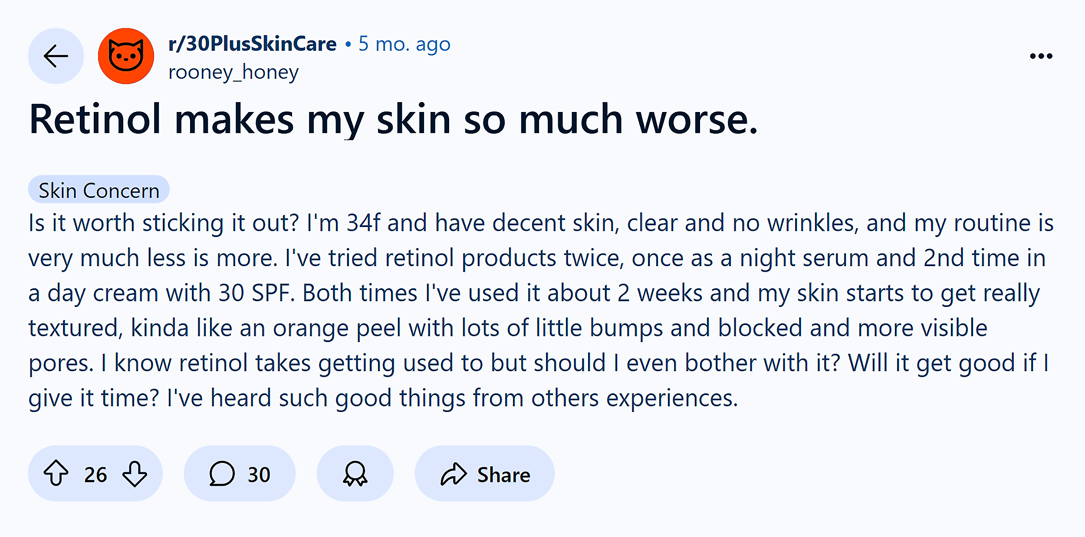Downvote the retinol post

tap(135, 473)
